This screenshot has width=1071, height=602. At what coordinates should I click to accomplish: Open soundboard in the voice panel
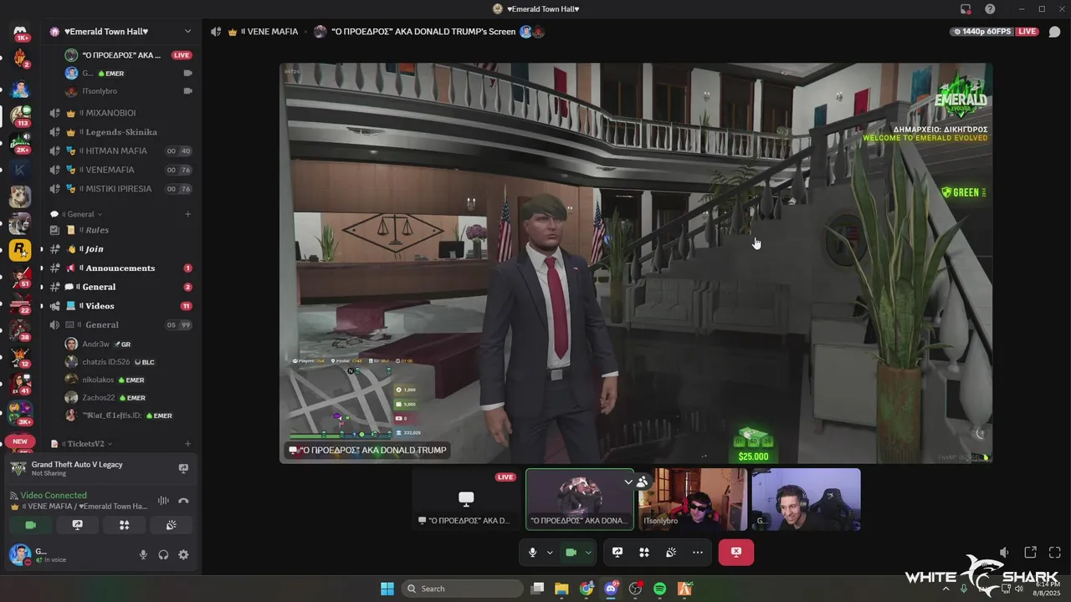tap(171, 525)
